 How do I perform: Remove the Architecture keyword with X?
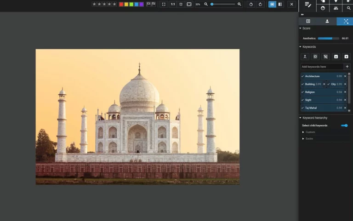[x=345, y=76]
